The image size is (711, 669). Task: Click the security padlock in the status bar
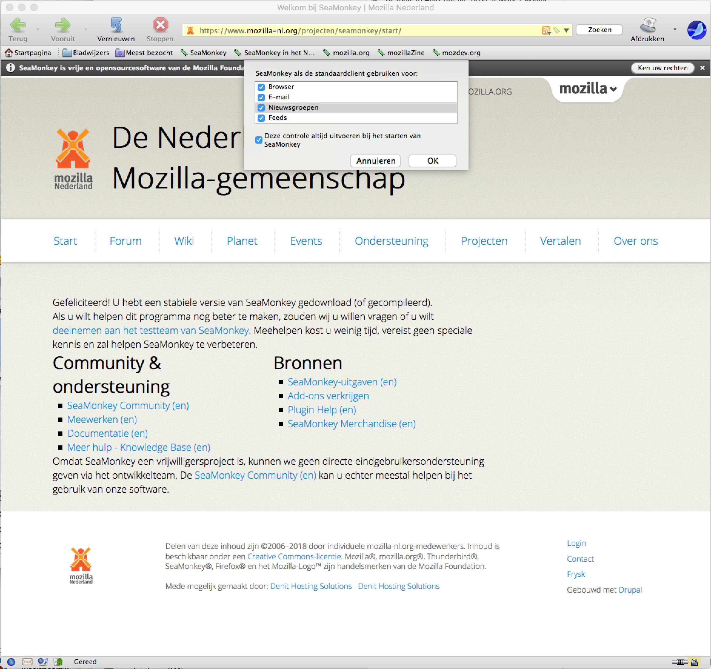(694, 662)
